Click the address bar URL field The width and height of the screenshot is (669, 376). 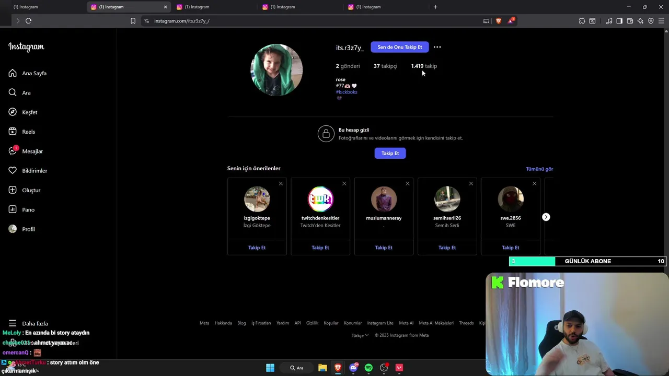[314, 21]
